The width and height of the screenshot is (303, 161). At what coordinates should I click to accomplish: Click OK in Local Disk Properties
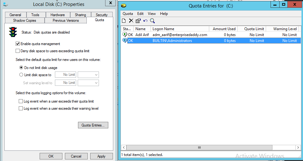(x=51, y=156)
